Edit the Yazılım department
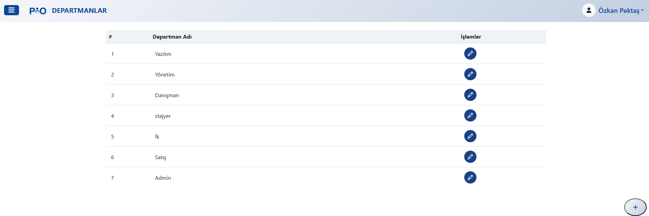This screenshot has height=216, width=649. pos(470,53)
